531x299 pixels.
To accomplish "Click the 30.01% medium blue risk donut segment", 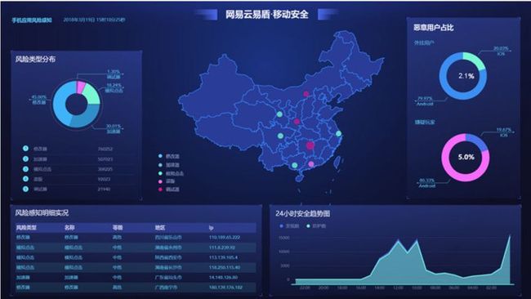I will pos(87,118).
